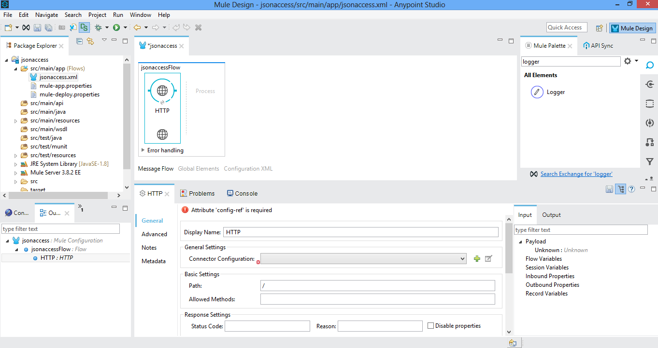Click the palette Connectors category icon
Screen dimensions: 658x348
pyautogui.click(x=650, y=84)
